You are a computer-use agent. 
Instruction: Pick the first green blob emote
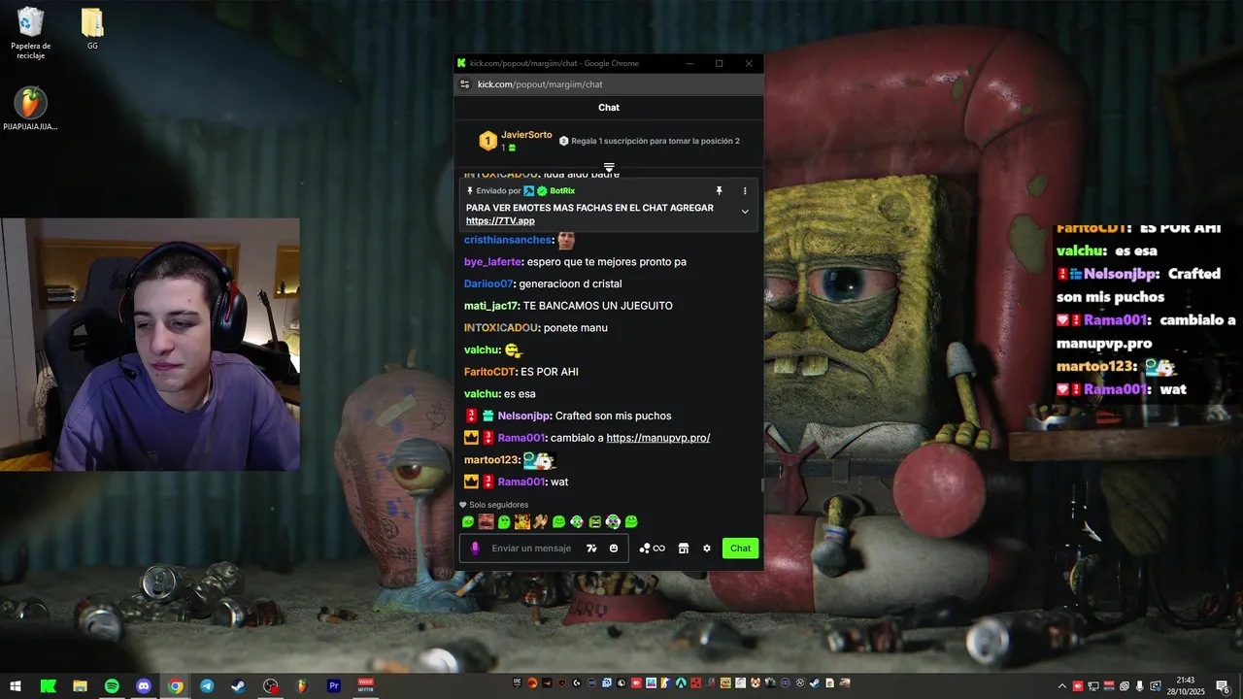click(468, 522)
